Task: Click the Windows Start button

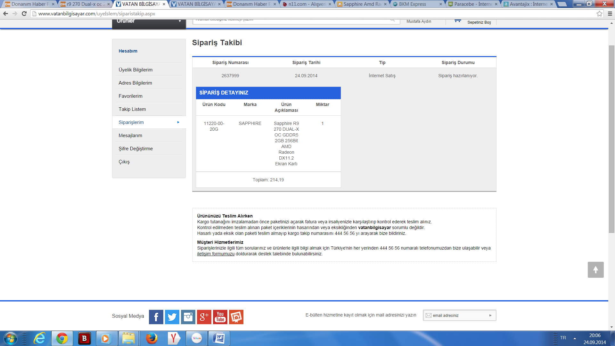Action: pos(10,338)
